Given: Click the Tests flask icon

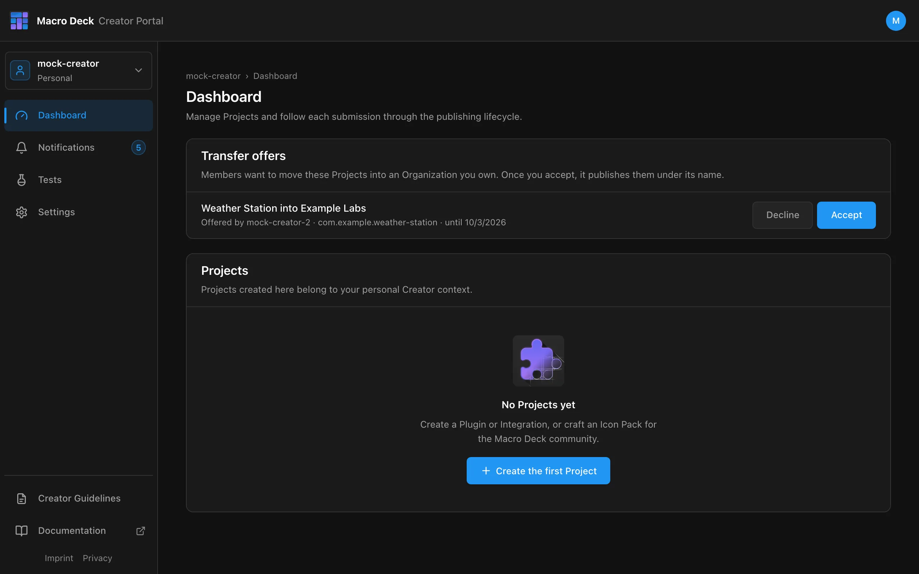Looking at the screenshot, I should 22,180.
